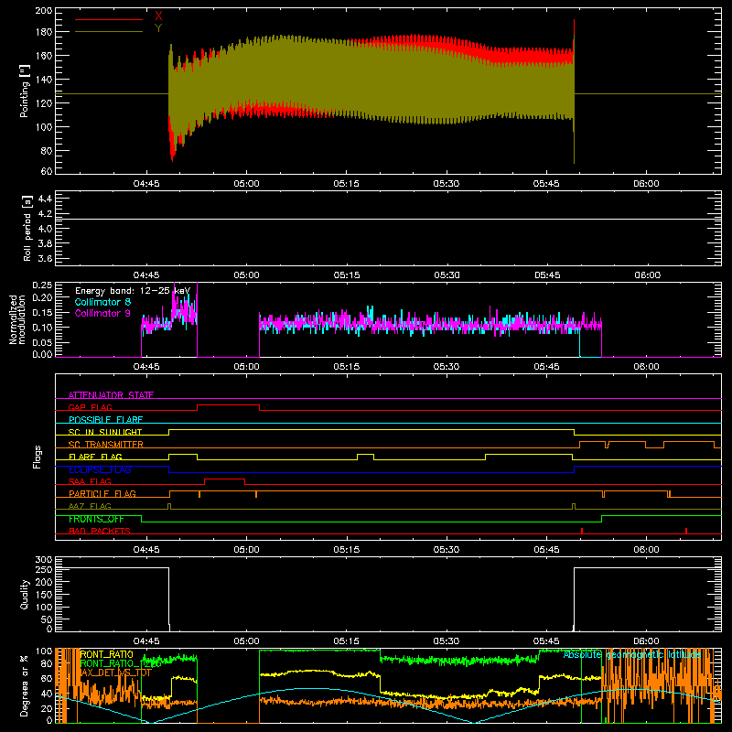Click the 0.25 tick on modulation axis
This screenshot has width=732, height=732.
(x=42, y=285)
